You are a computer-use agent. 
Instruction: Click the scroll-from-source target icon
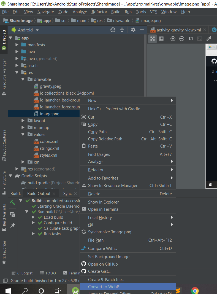(x=113, y=30)
